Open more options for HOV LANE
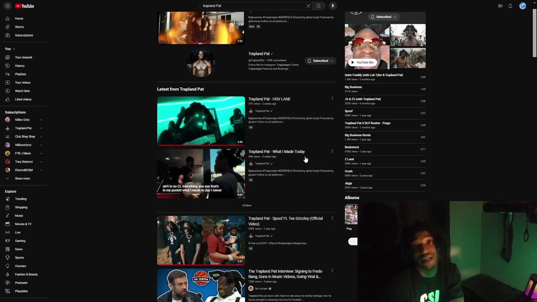 pyautogui.click(x=332, y=99)
